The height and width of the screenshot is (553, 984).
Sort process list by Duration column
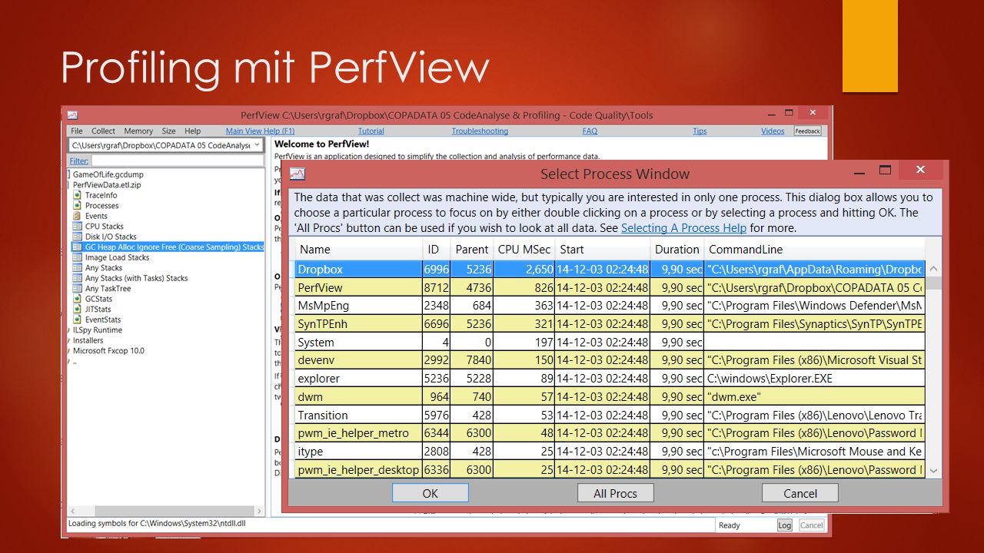point(677,249)
